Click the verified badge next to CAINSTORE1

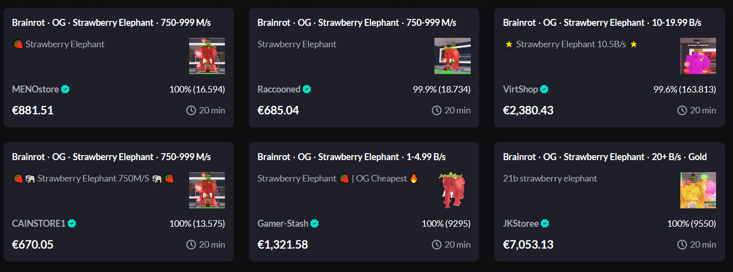tap(72, 224)
